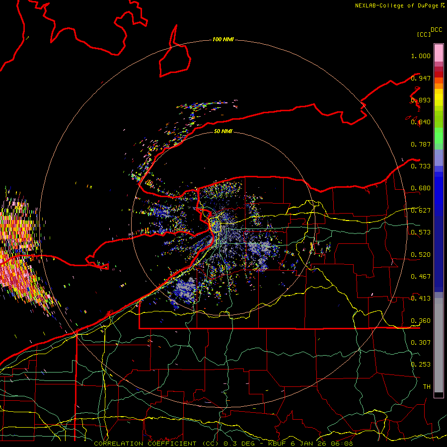Image resolution: width=447 pixels, height=447 pixels.
Task: Click the 0.413 legend value
Action: [421, 298]
